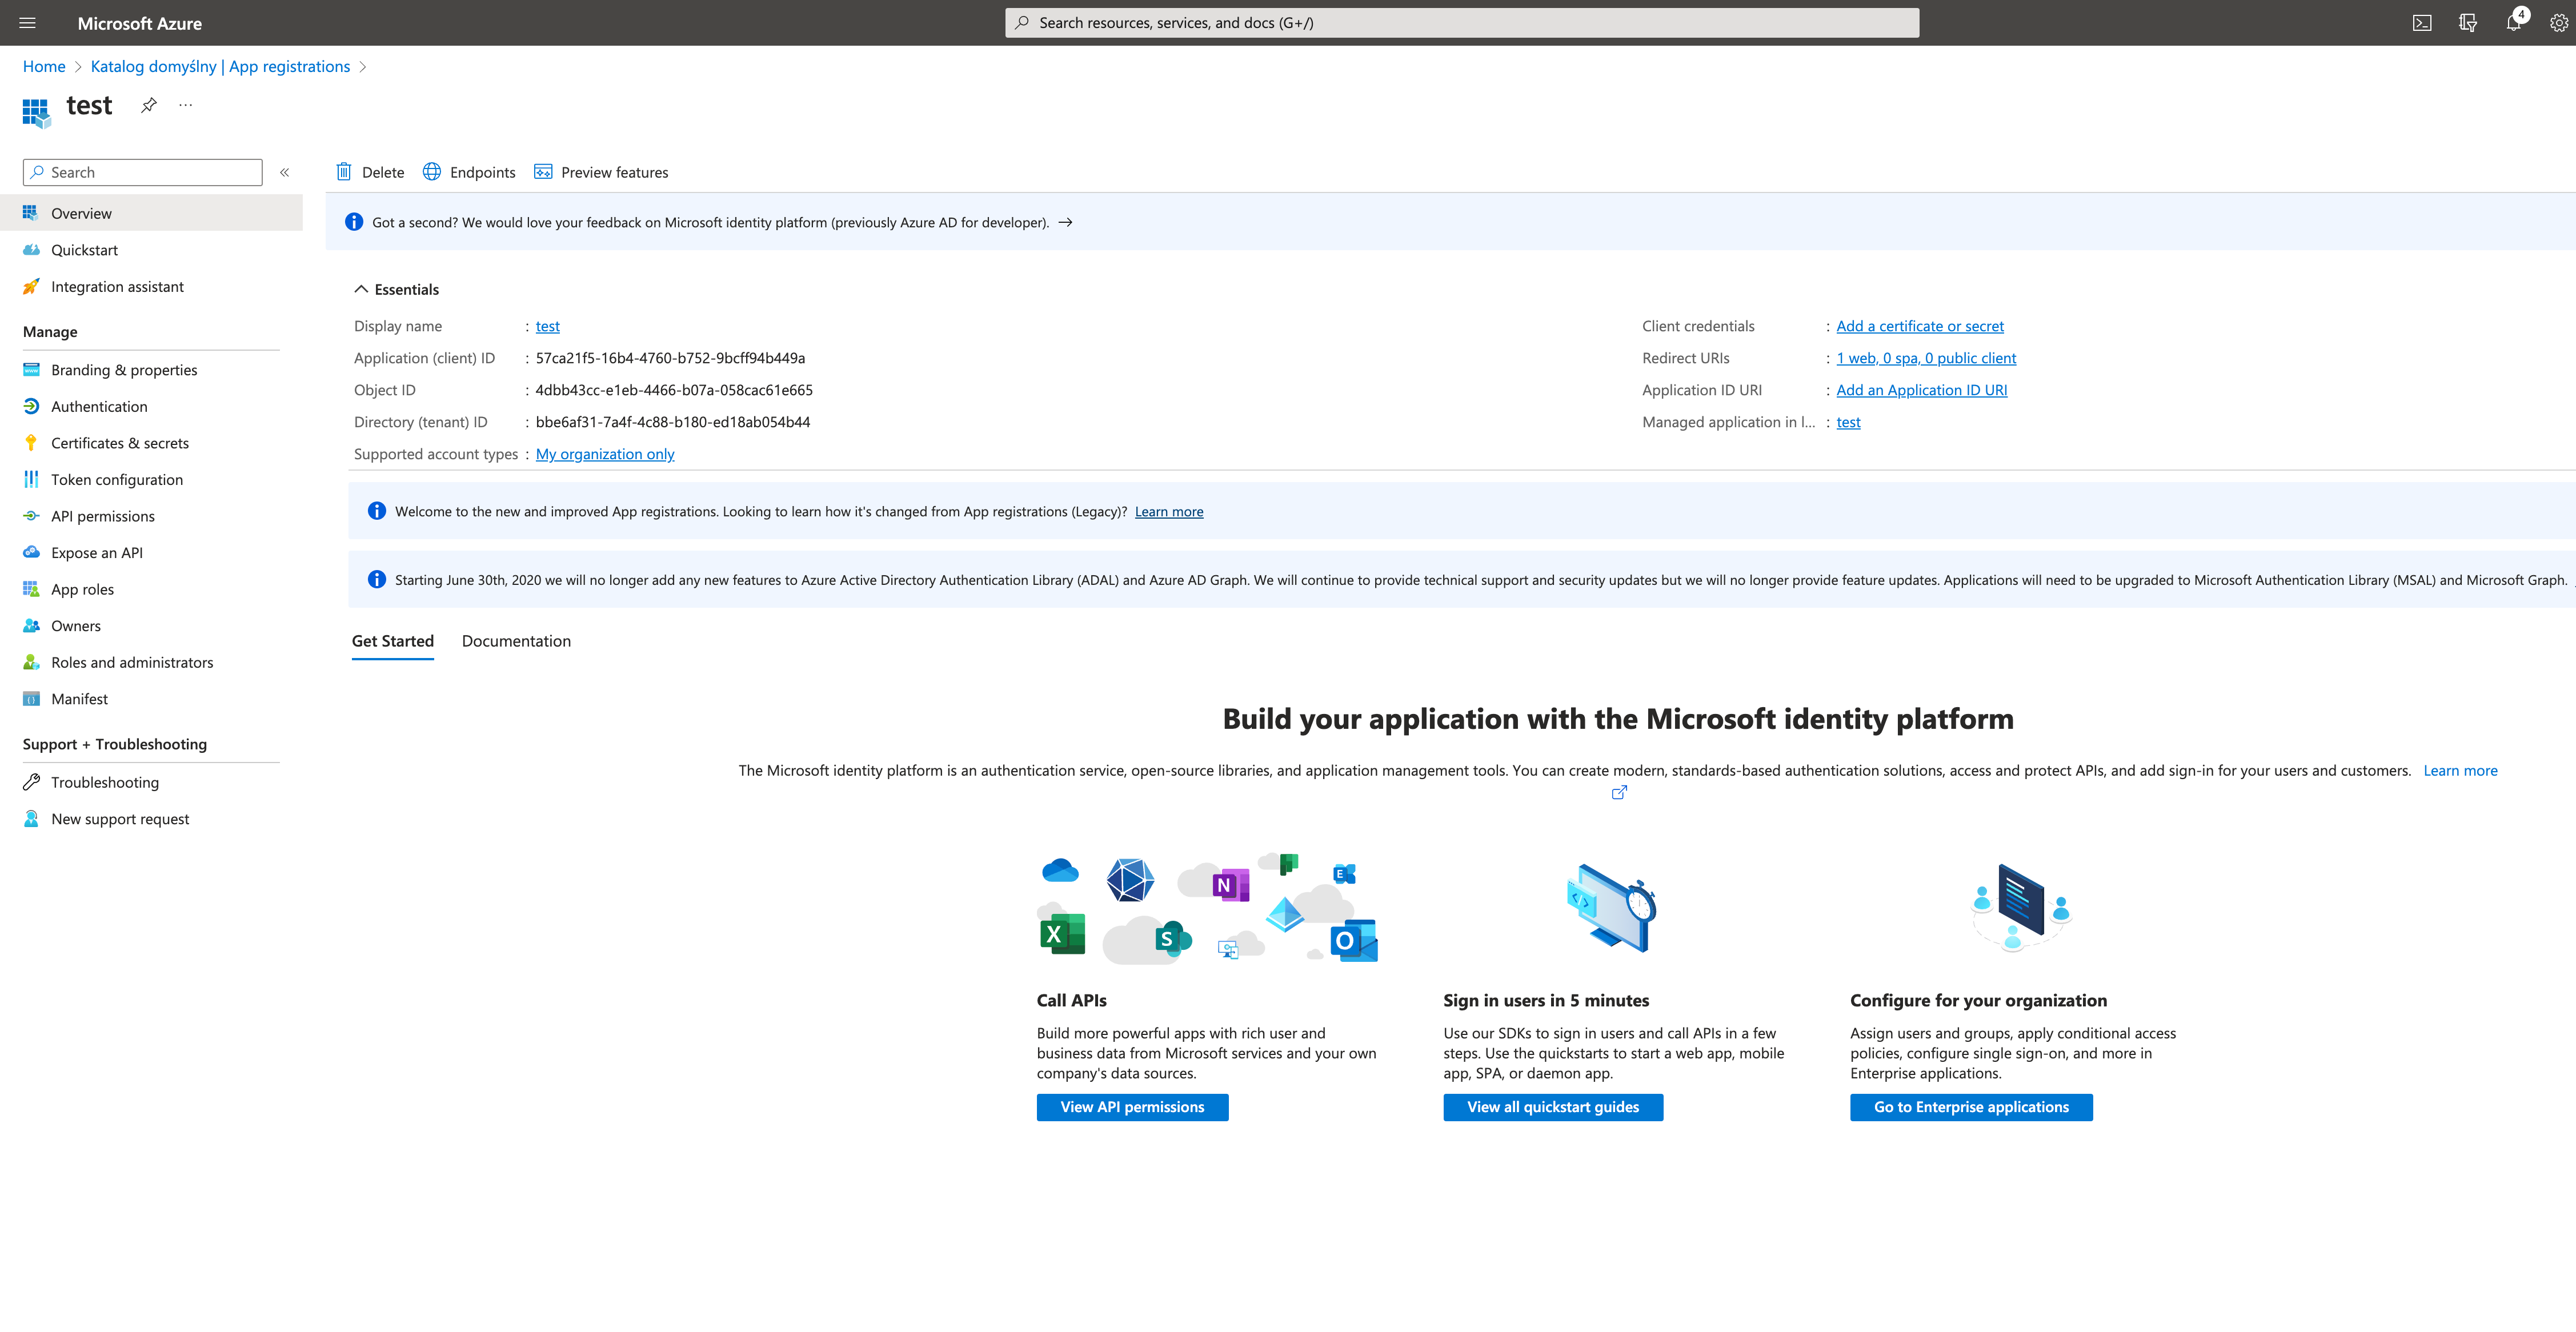2576x1332 pixels.
Task: Open the Cloud Shell icon
Action: coord(2422,23)
